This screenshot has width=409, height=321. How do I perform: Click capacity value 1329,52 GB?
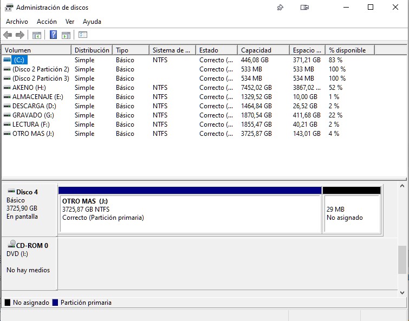tap(256, 97)
